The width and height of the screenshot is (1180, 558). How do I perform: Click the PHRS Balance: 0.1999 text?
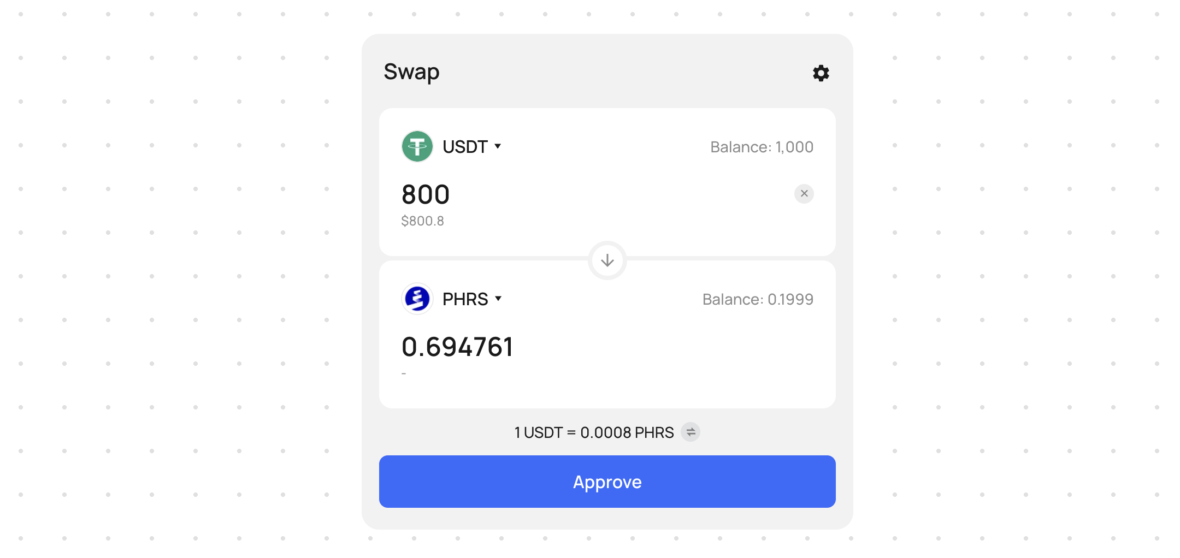(x=758, y=299)
